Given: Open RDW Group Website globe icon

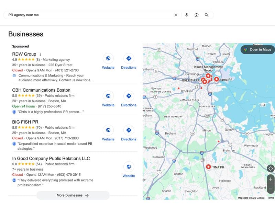Looking at the screenshot, I should click(x=108, y=58).
